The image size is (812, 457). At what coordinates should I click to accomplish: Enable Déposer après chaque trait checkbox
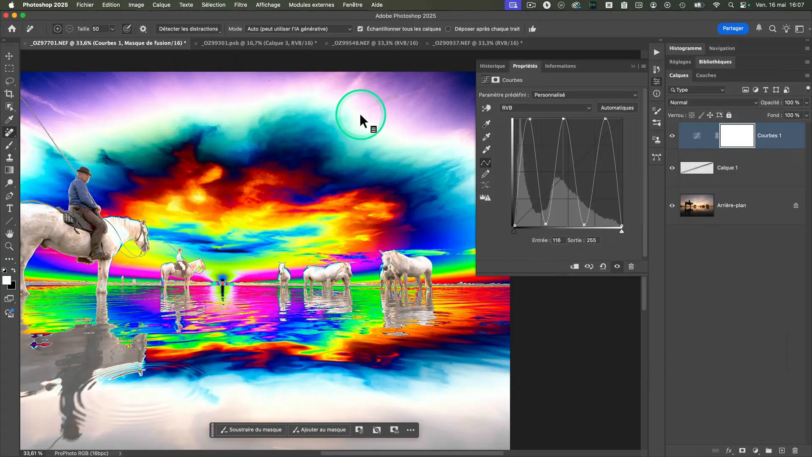pyautogui.click(x=448, y=29)
